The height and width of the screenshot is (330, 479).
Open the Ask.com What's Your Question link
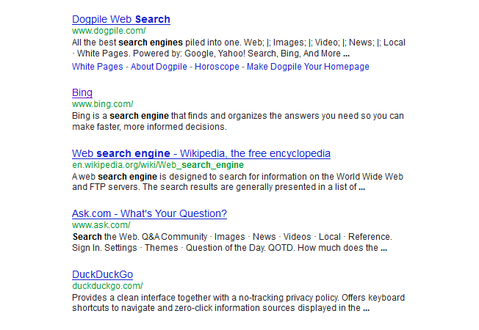[149, 213]
